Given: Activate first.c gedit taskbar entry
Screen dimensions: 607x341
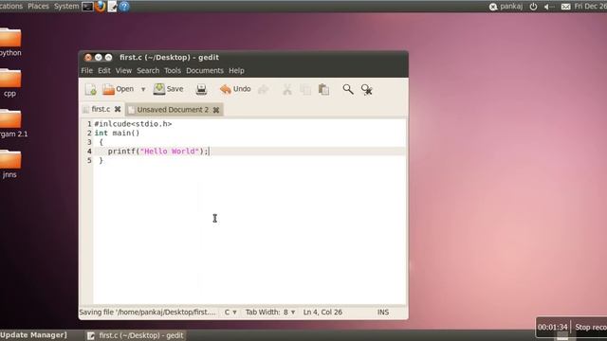Looking at the screenshot, I should coord(136,335).
